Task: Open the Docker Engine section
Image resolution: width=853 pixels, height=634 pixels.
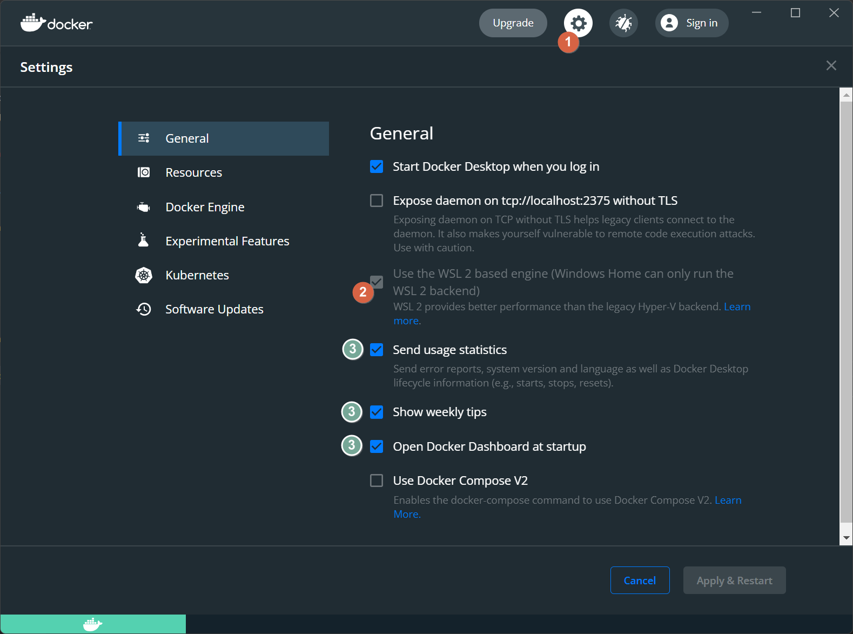Action: click(x=224, y=207)
